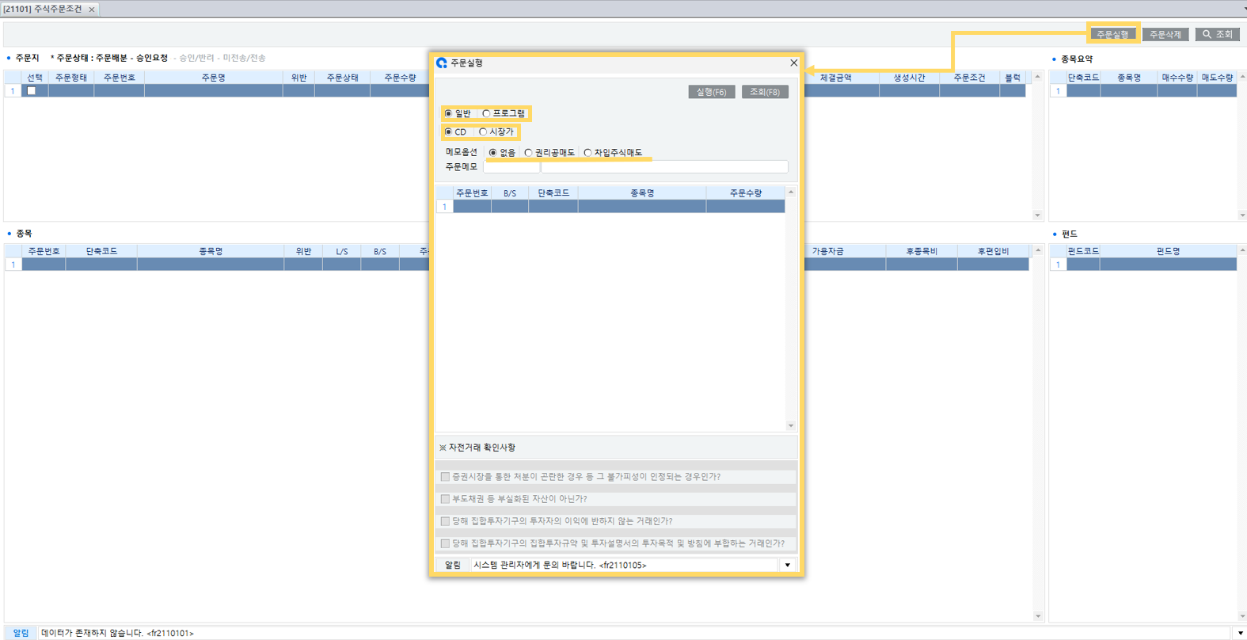1247x640 pixels.
Task: Click the L/S column header in 종목
Action: click(x=342, y=251)
